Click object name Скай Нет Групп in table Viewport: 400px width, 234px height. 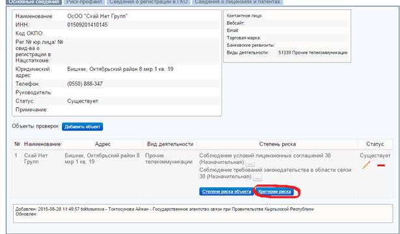click(36, 159)
